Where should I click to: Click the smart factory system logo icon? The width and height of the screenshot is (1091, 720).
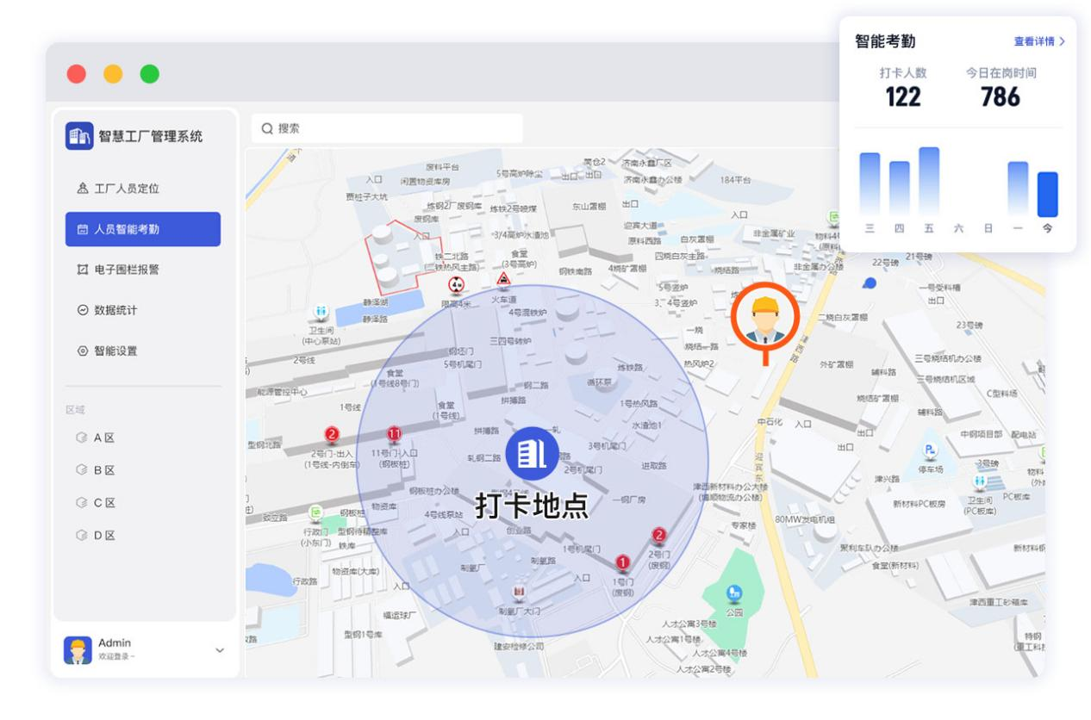pos(79,136)
